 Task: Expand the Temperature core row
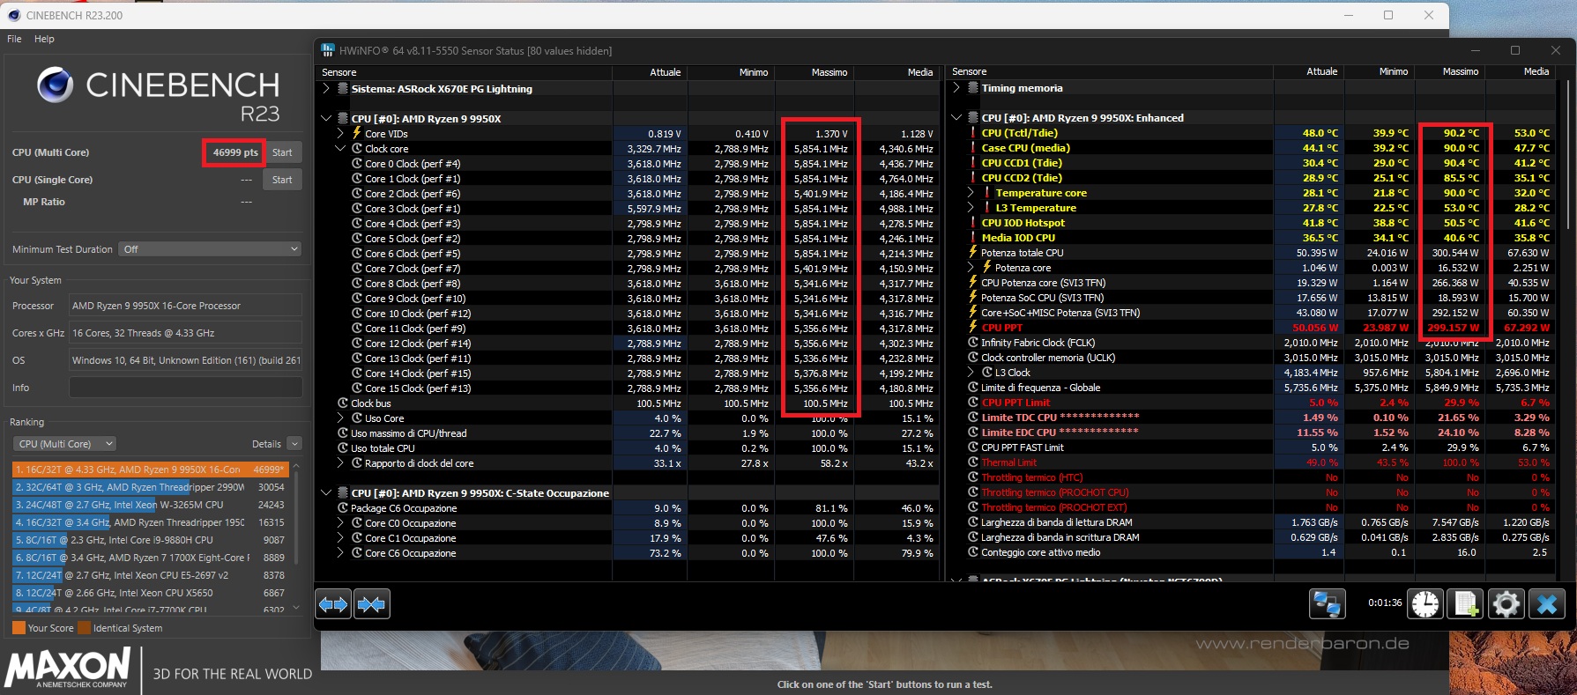click(x=971, y=193)
